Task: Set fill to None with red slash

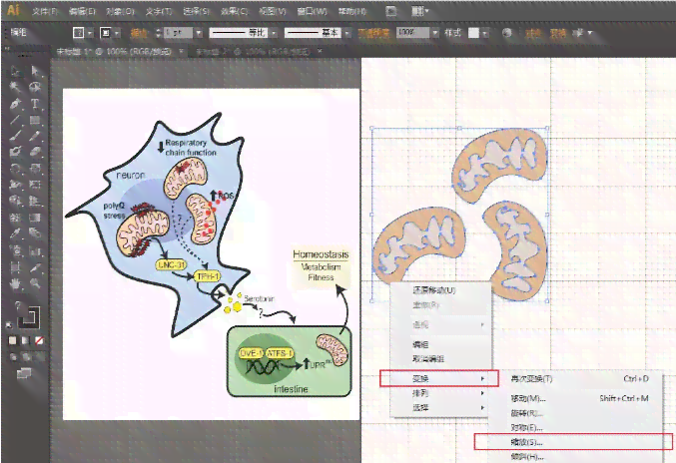Action: pyautogui.click(x=39, y=340)
